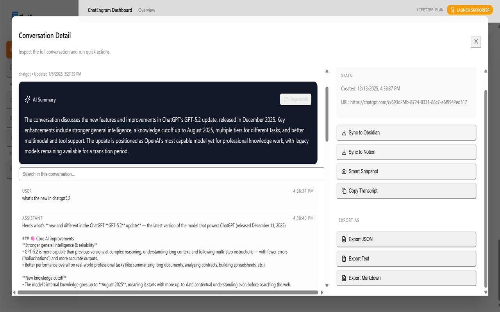Click the conversation pane scroll-up arrow
Screen dimensions: 500x312
click(x=327, y=71)
